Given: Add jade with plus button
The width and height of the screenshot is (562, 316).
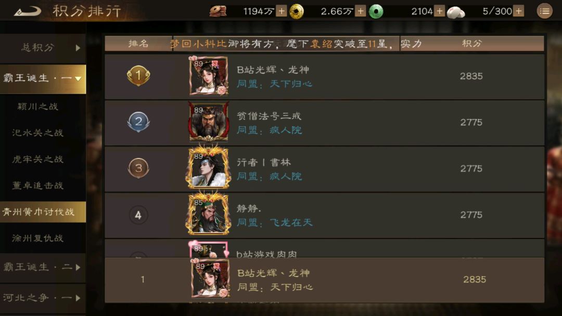Looking at the screenshot, I should click(439, 11).
